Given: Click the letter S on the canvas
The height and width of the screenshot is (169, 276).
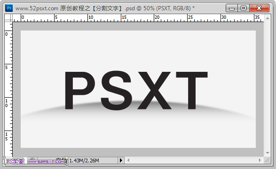Looking at the screenshot, I should [x=116, y=90].
